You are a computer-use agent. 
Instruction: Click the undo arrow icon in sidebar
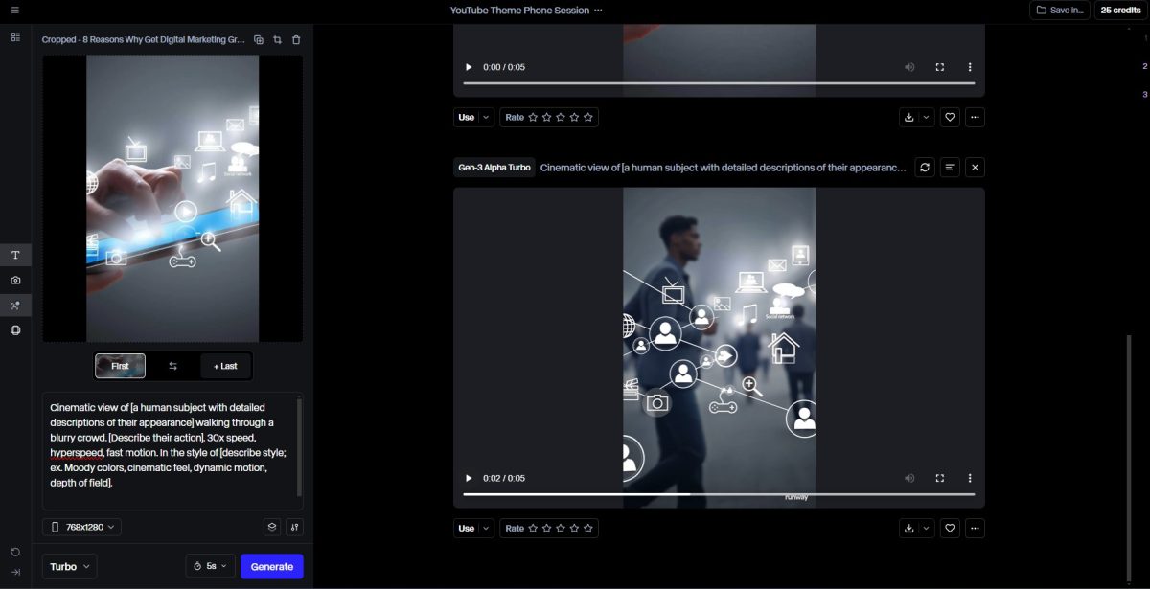coord(15,552)
